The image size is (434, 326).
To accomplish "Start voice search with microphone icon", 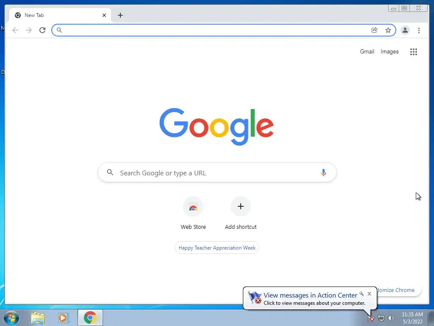I will point(323,173).
